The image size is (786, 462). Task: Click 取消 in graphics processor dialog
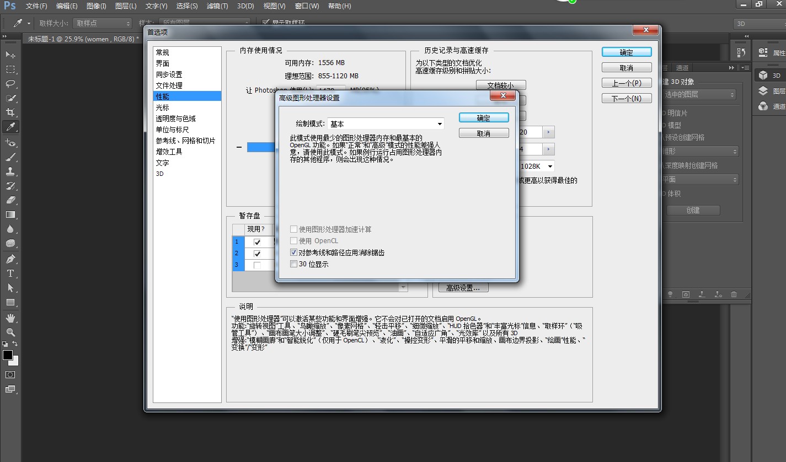click(x=484, y=133)
